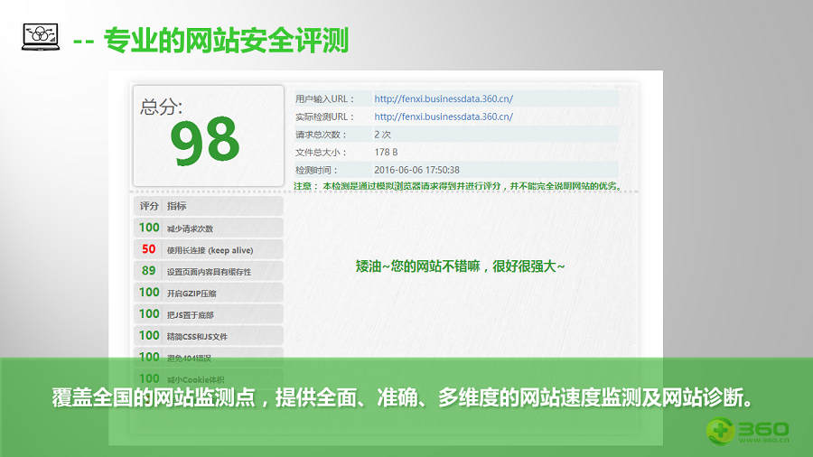Click the 评分 指标 column header
The height and width of the screenshot is (457, 813).
pyautogui.click(x=208, y=206)
